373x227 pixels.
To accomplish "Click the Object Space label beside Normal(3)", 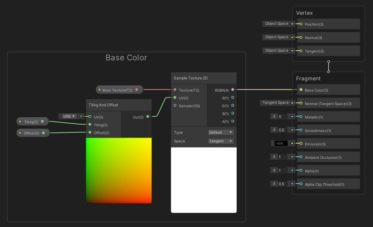I will 277,37.
